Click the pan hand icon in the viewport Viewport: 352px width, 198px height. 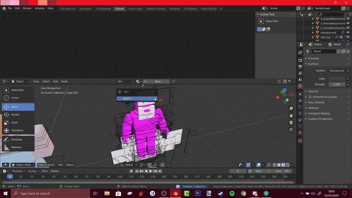coord(291,116)
